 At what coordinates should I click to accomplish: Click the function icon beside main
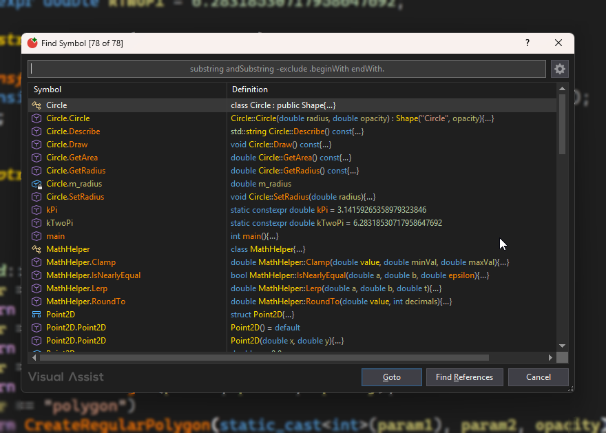36,236
